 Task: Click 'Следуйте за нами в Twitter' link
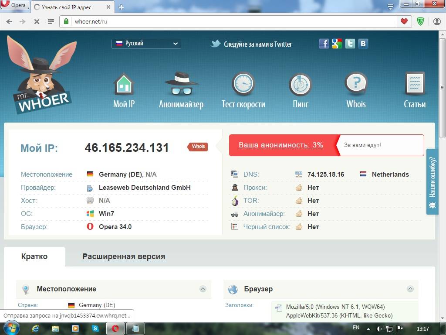click(257, 44)
